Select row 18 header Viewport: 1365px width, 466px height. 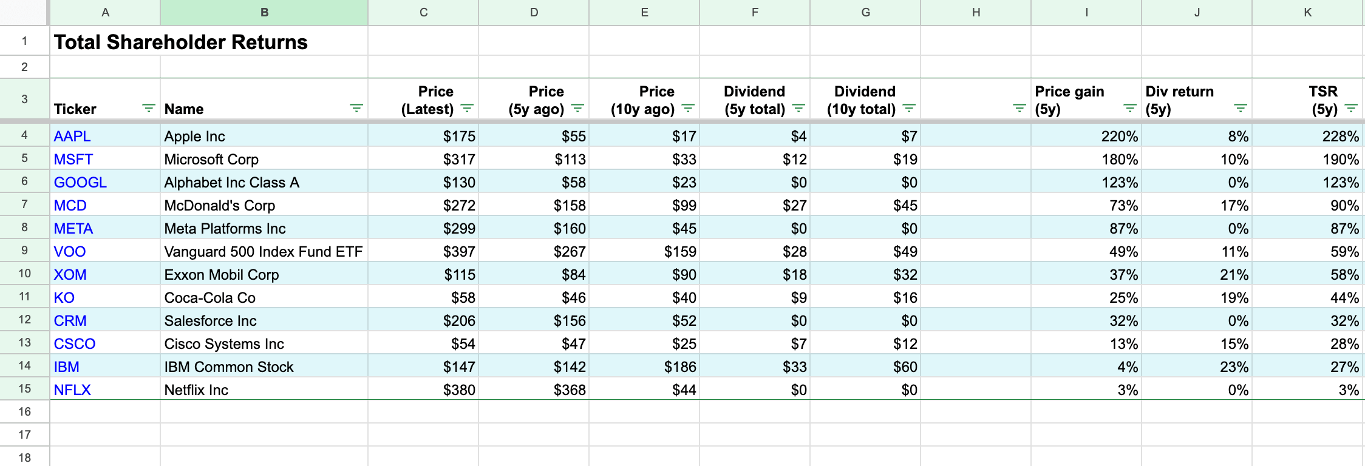click(x=24, y=458)
